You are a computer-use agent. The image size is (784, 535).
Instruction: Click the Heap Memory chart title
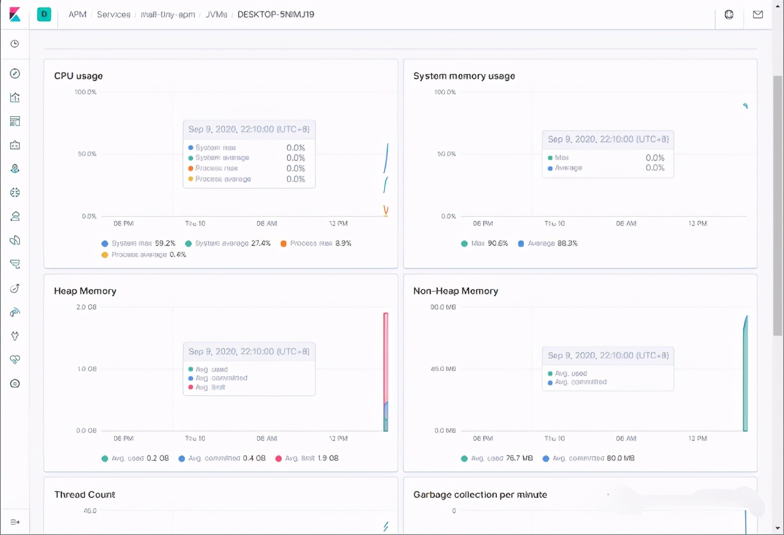pyautogui.click(x=85, y=291)
